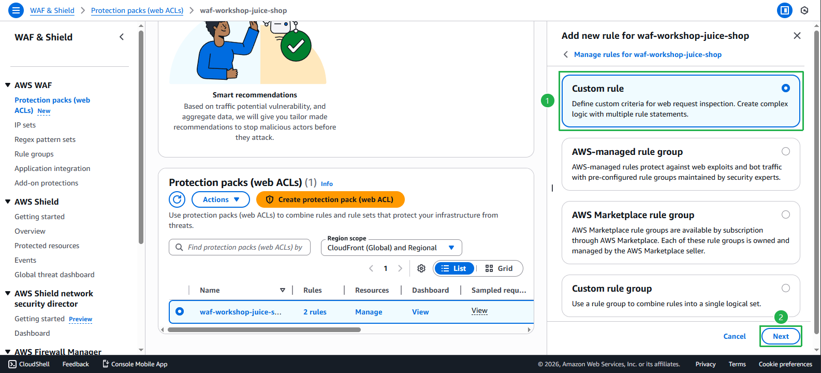Go to next page of protection packs
Image resolution: width=821 pixels, height=373 pixels.
point(400,268)
